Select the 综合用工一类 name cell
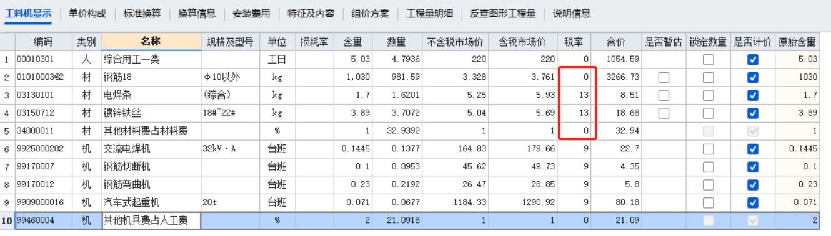Screen dimensions: 831x236 [x=151, y=60]
